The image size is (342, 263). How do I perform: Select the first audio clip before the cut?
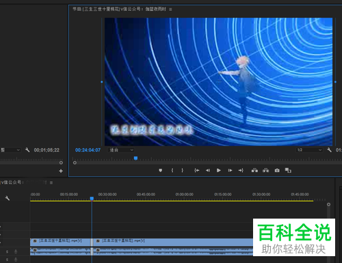point(60,251)
